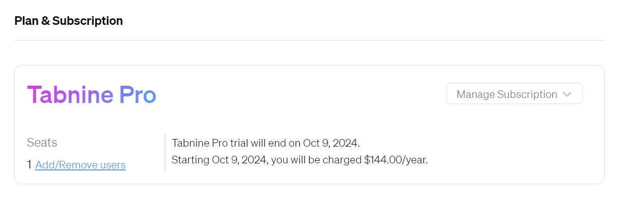
Task: Click the word Tabnine in the plan title
Action: [x=70, y=95]
